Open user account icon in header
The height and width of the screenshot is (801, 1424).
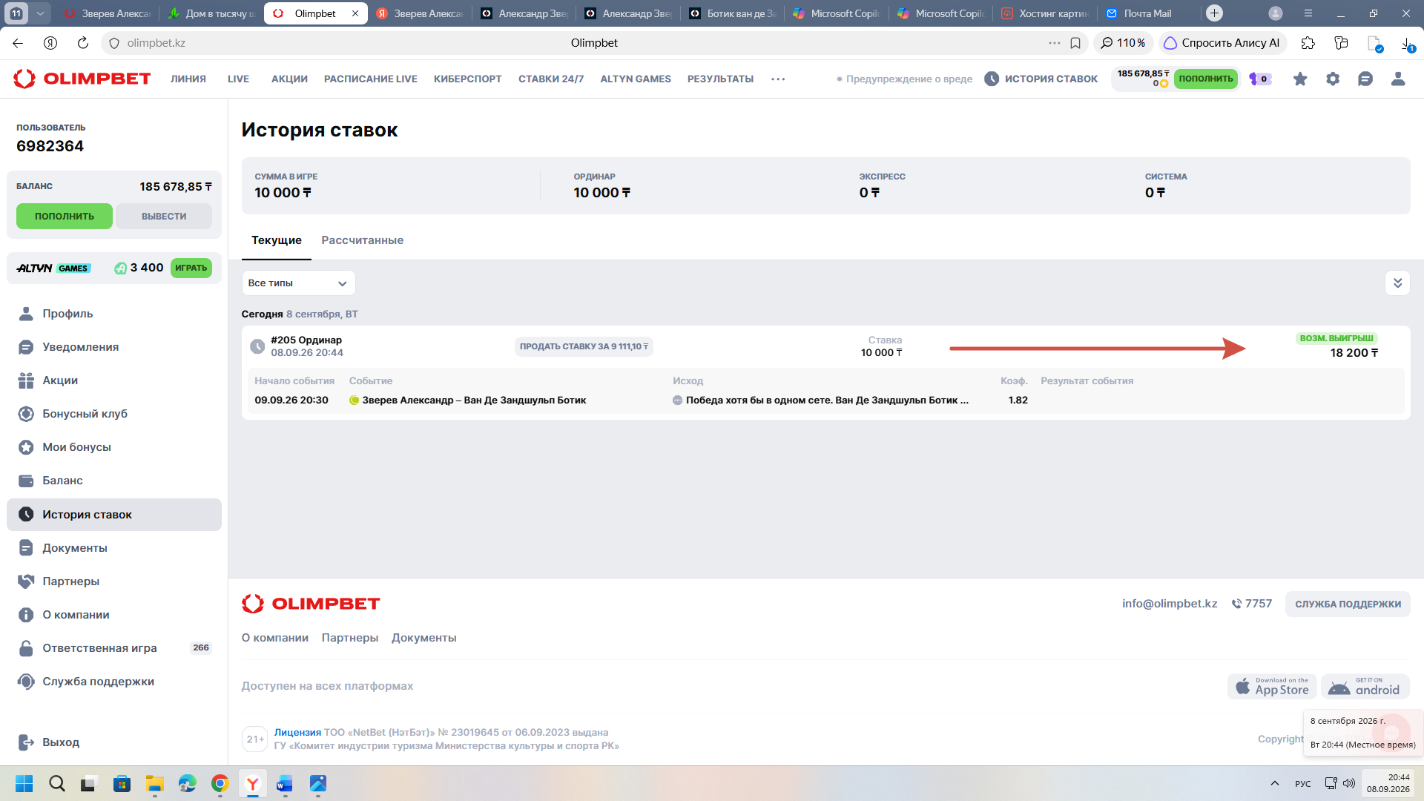[x=1398, y=79]
